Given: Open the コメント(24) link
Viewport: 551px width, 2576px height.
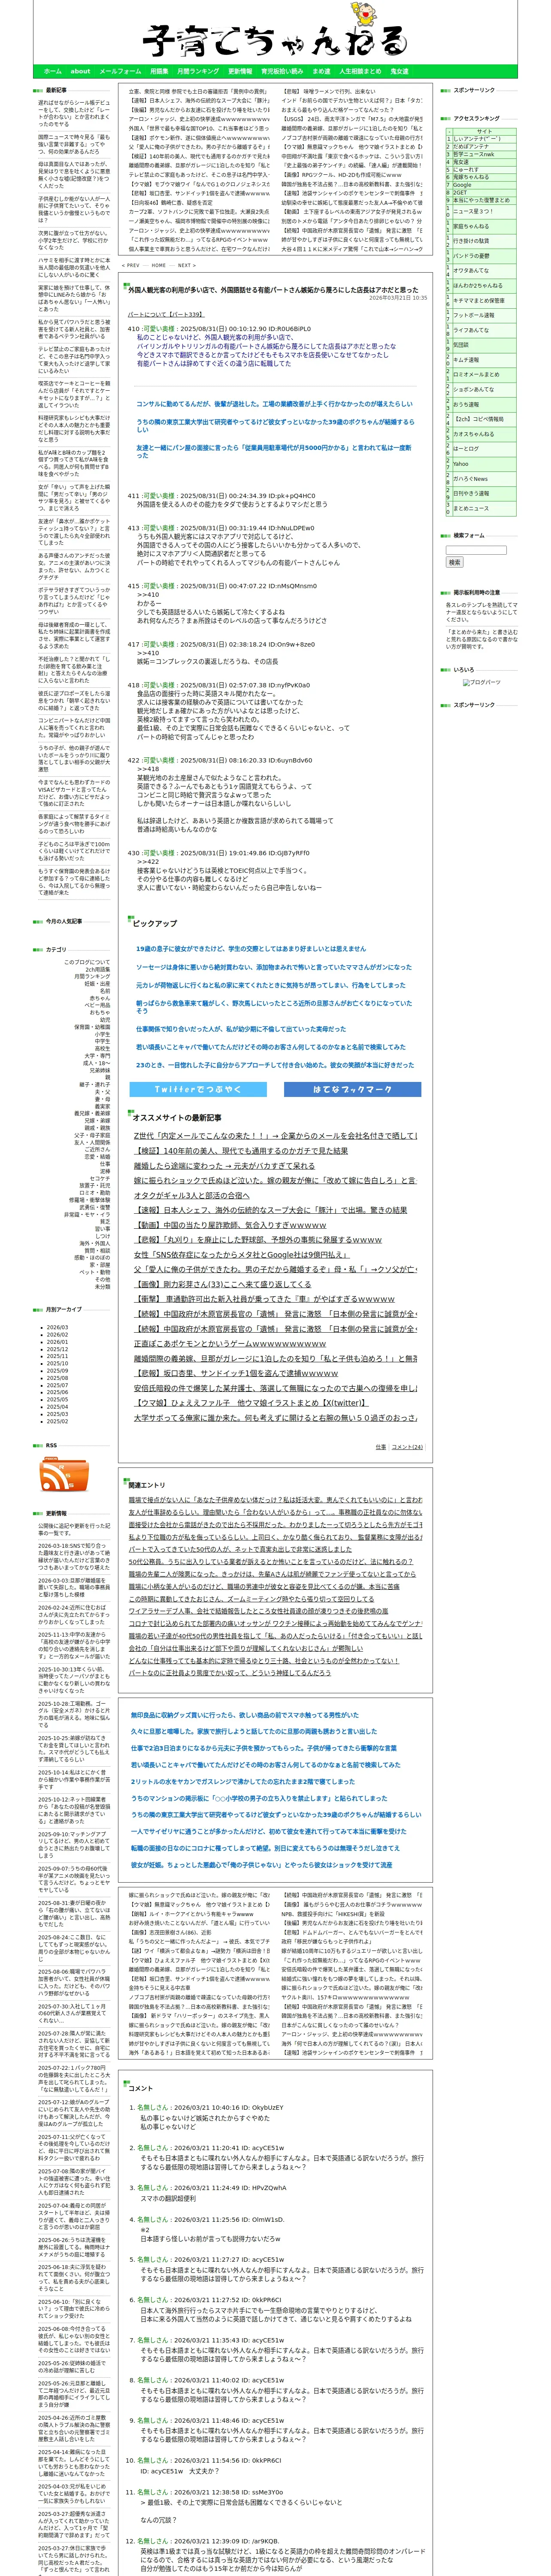Looking at the screenshot, I should (407, 1447).
